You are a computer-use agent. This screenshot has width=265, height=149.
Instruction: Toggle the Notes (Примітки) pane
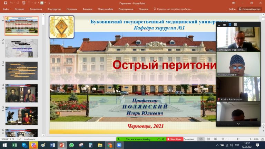point(189,139)
